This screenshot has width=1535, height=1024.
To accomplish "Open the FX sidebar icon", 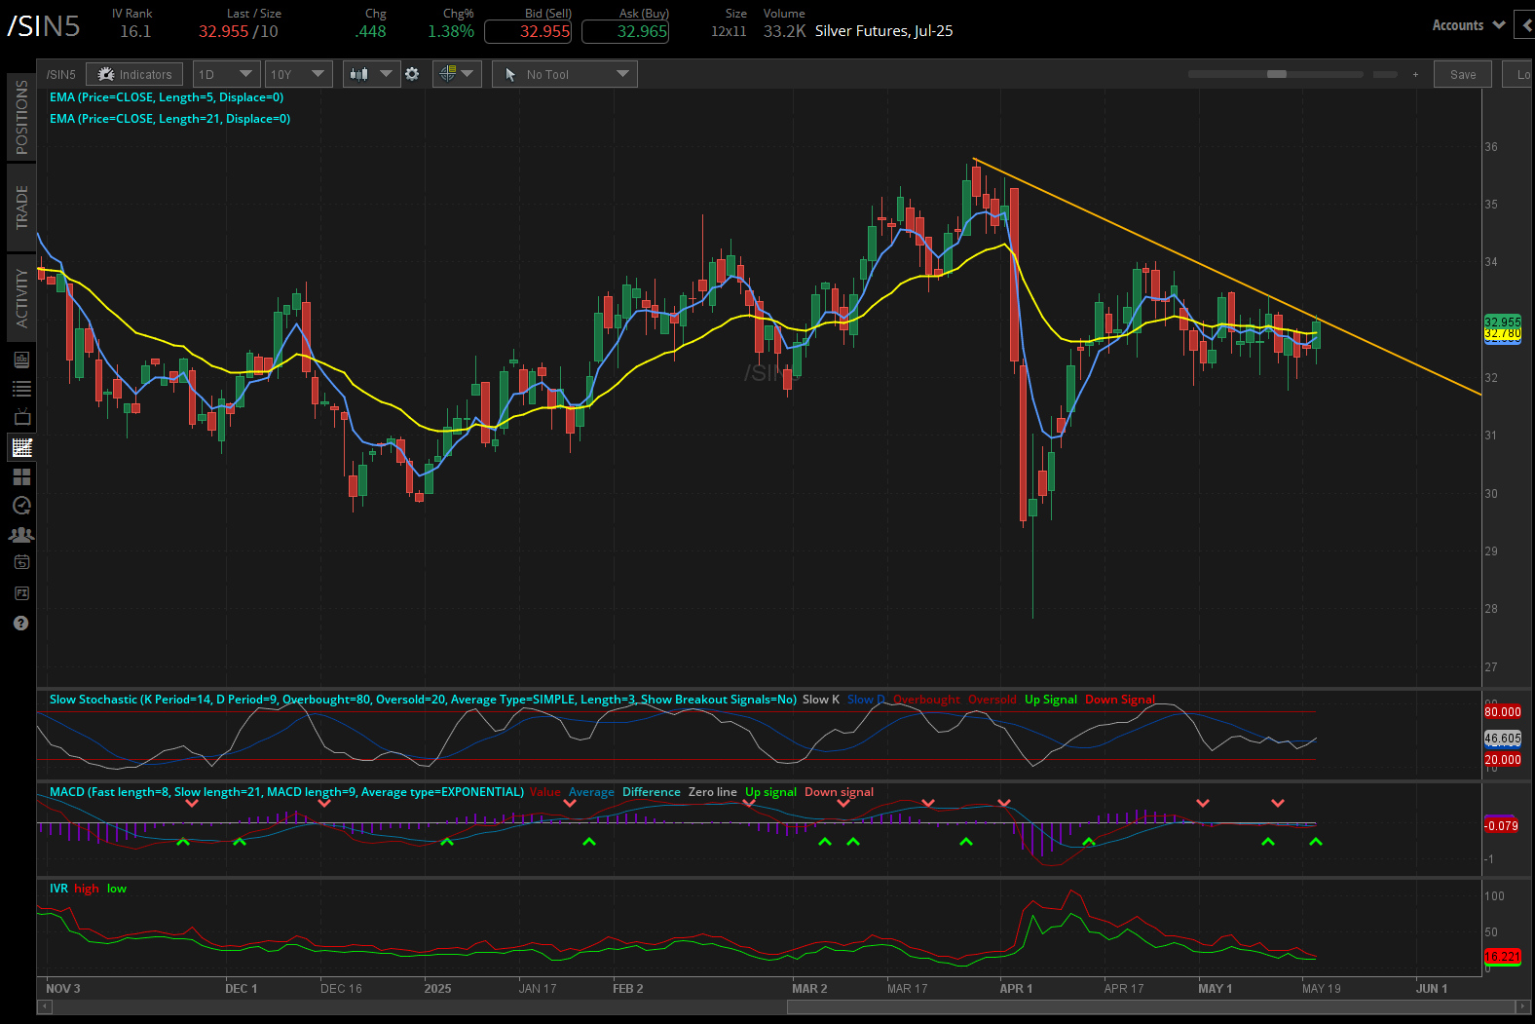I will coord(21,592).
